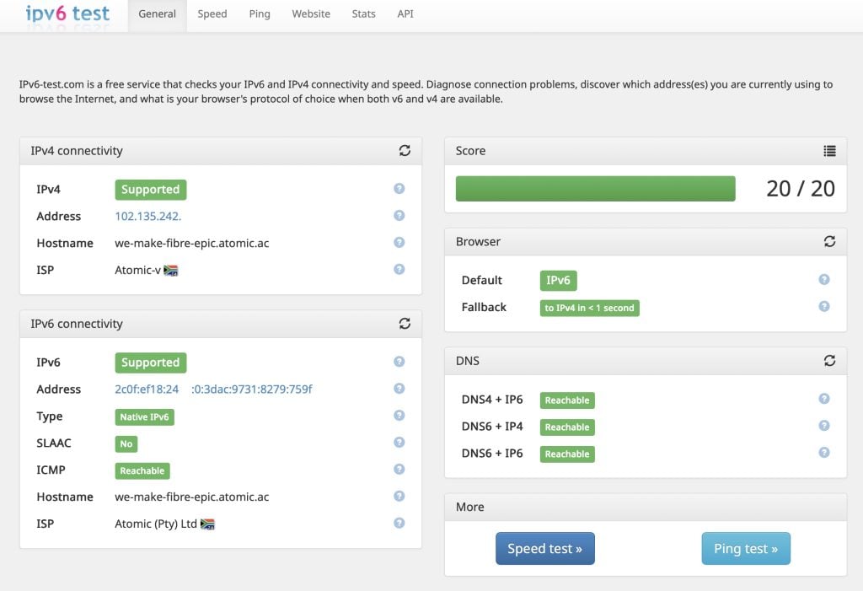Image resolution: width=863 pixels, height=591 pixels.
Task: Click help icon next to IPv6 Address
Action: pyautogui.click(x=399, y=389)
